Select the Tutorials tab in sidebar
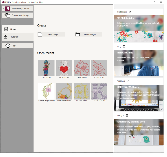 [x=18, y=37]
